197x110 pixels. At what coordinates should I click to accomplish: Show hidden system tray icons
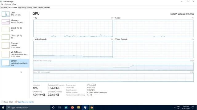[175, 107]
